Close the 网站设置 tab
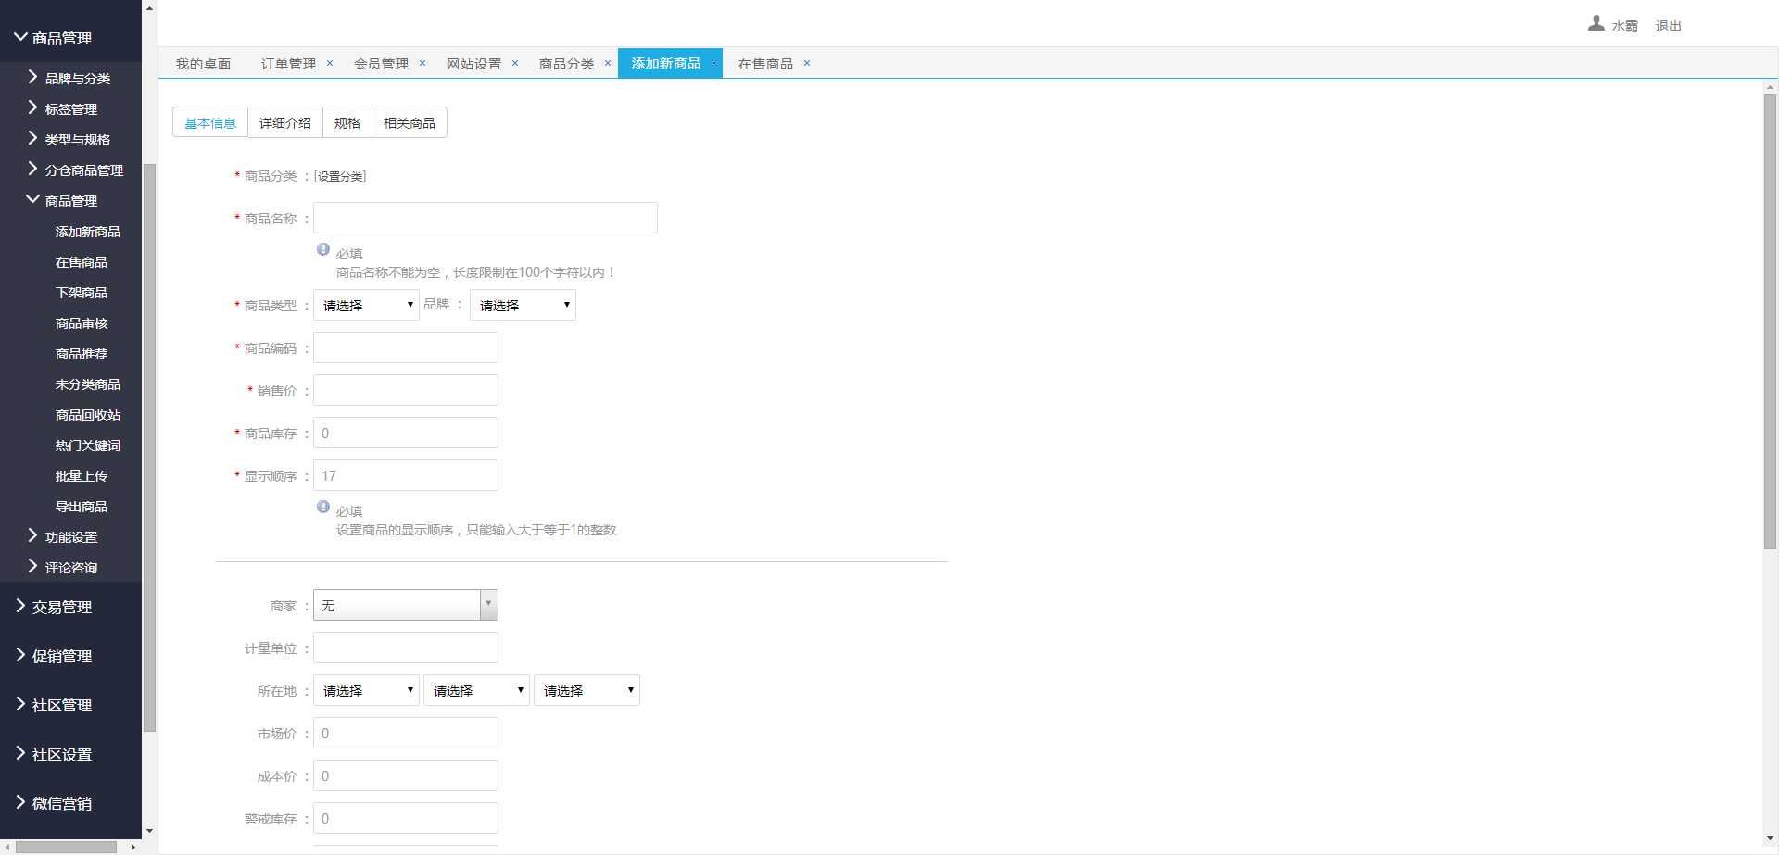Image resolution: width=1779 pixels, height=855 pixels. point(515,63)
